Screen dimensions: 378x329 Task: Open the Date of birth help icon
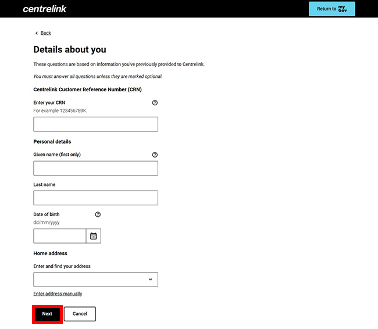tap(98, 214)
